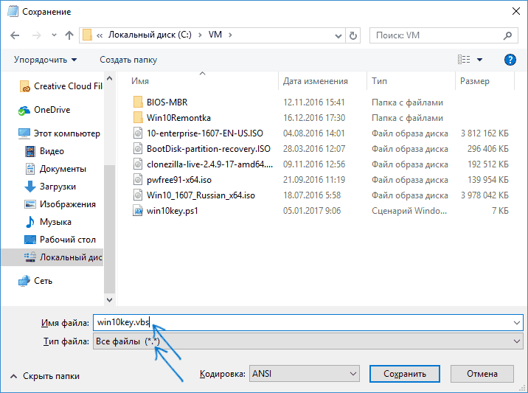Screen dimensions: 528x393
Task: Go back with the left arrow
Action: tap(15, 35)
